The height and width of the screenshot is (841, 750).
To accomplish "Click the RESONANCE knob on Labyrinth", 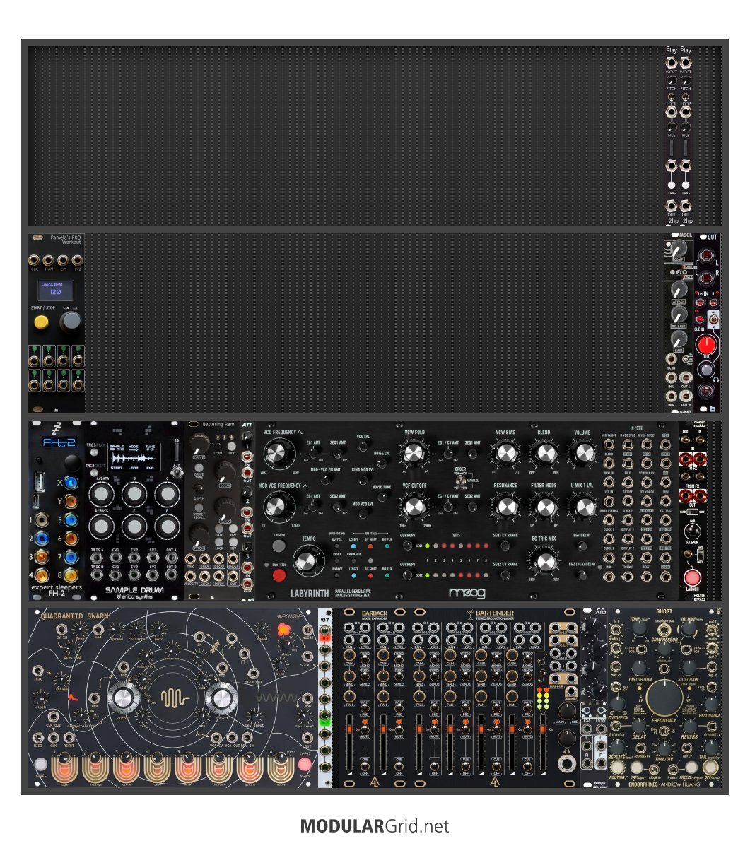I will pos(505,507).
